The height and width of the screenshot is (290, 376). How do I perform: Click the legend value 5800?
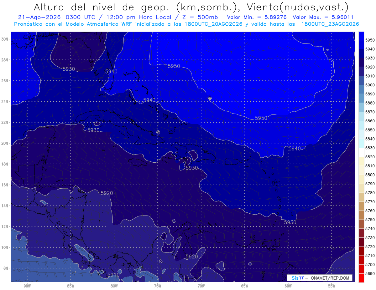[x=370, y=175]
